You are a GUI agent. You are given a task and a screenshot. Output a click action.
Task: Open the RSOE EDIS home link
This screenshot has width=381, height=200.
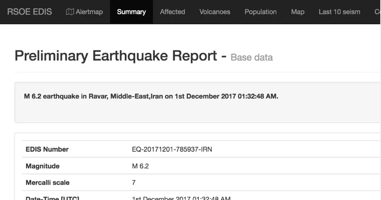(29, 12)
